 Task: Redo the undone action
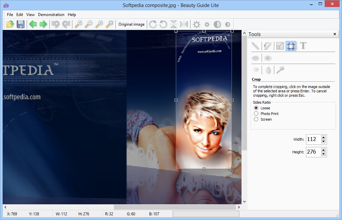(x=66, y=24)
